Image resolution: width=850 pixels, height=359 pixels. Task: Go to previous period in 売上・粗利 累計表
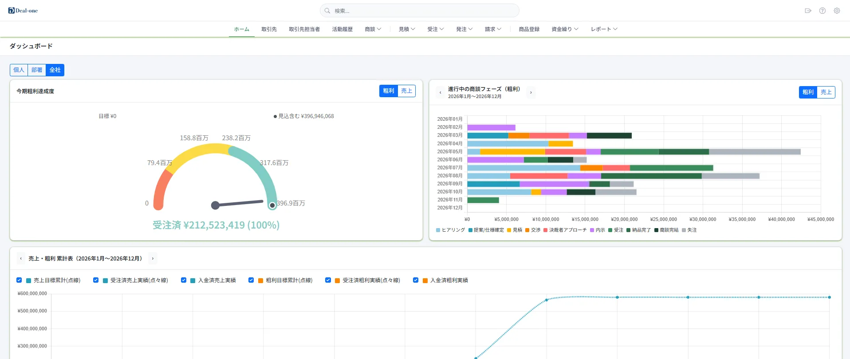pos(21,258)
